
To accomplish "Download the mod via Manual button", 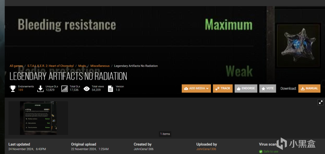I will [x=309, y=89].
